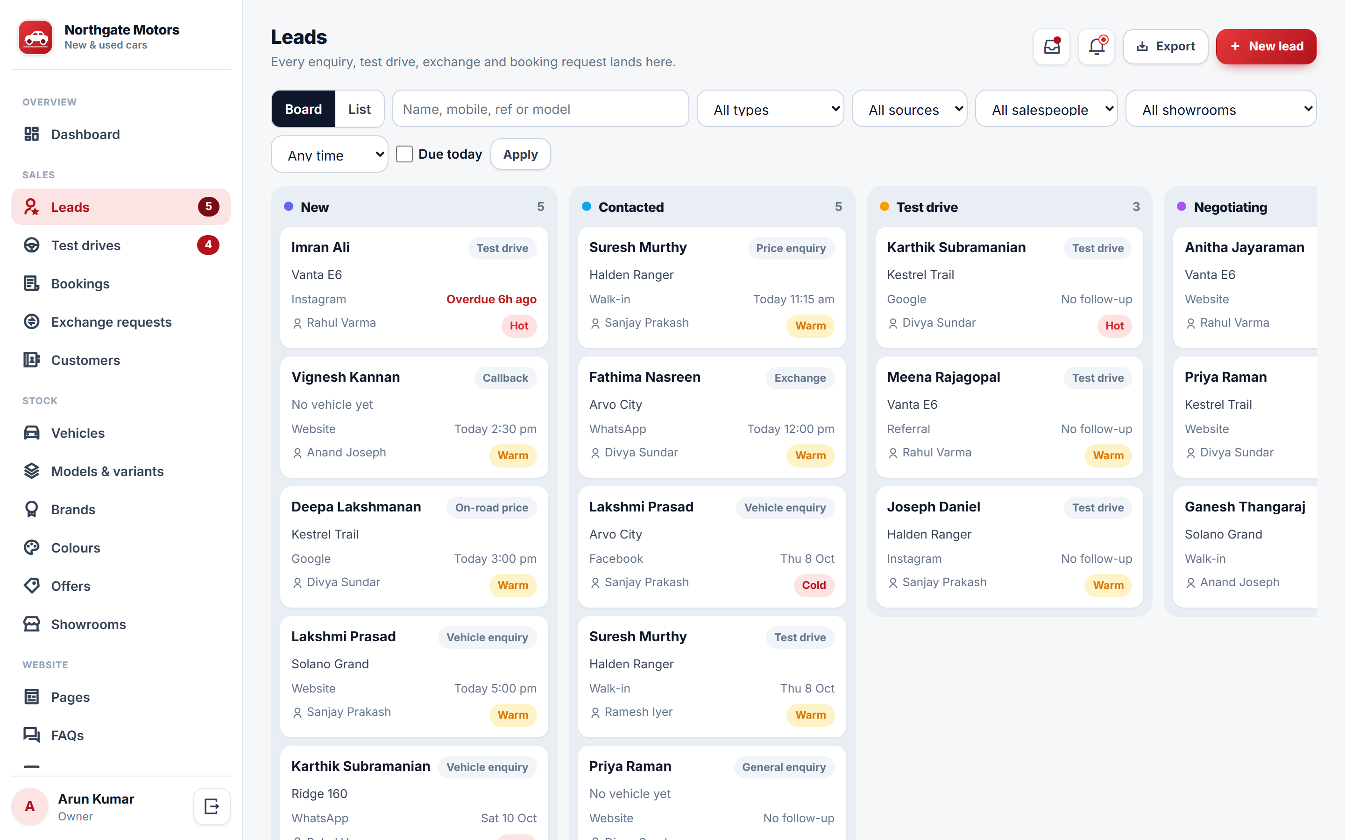Open Ganesh Thangaraj lead

[1245, 546]
